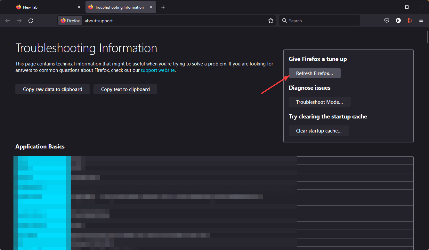
Task: Open Troubleshoot Mode
Action: pyautogui.click(x=319, y=102)
